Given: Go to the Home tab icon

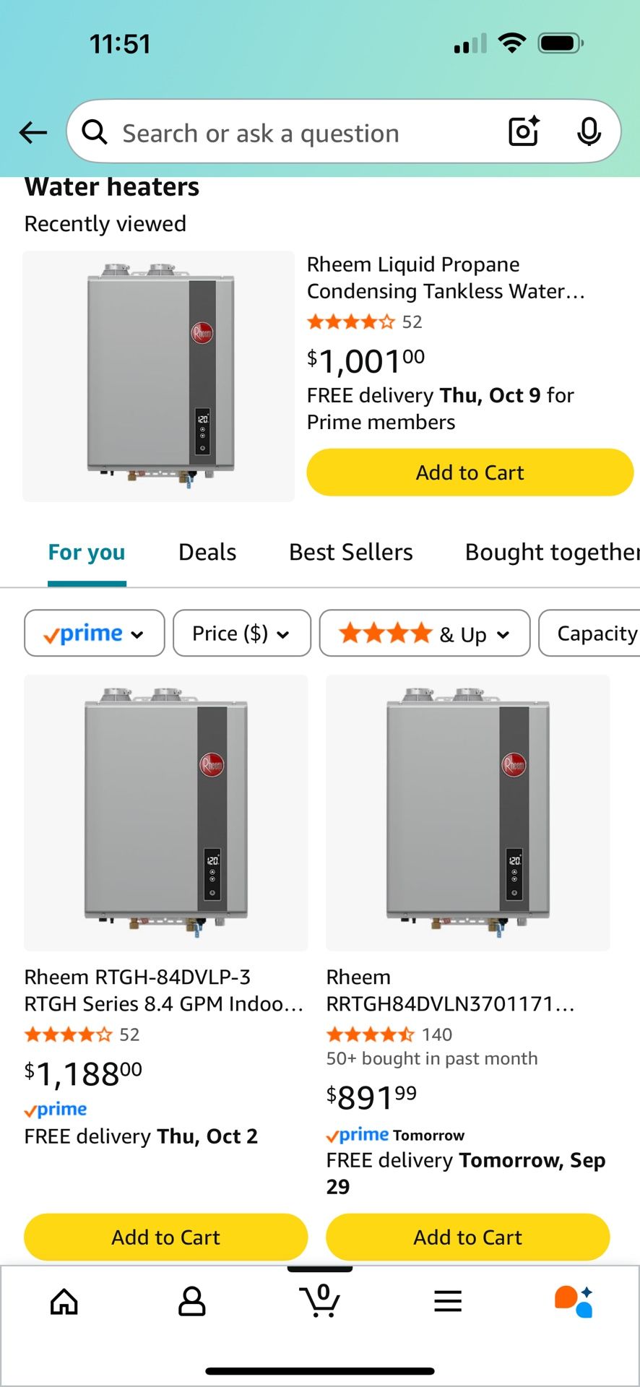Looking at the screenshot, I should click(64, 1302).
